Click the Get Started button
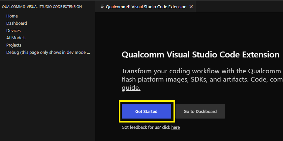Screen dimensions: 283x141 pyautogui.click(x=146, y=111)
